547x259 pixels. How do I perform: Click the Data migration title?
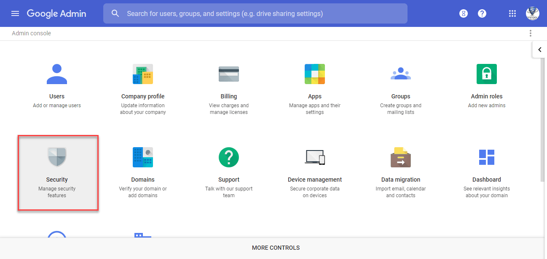(x=401, y=180)
